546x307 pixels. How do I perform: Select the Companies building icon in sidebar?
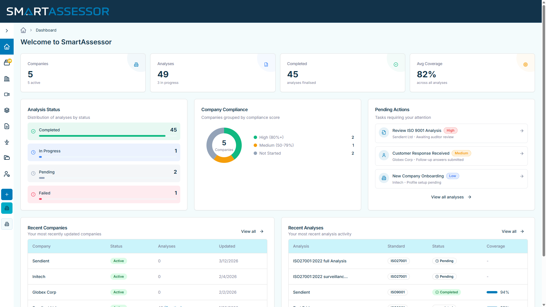[x=7, y=79]
